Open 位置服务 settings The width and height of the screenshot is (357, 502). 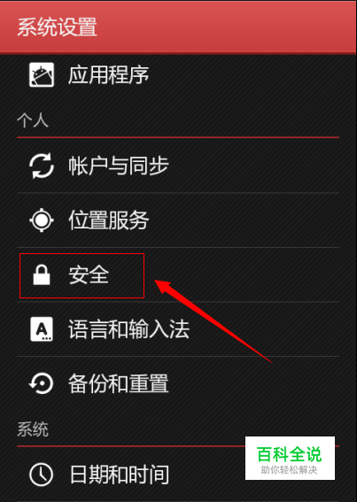pos(178,220)
